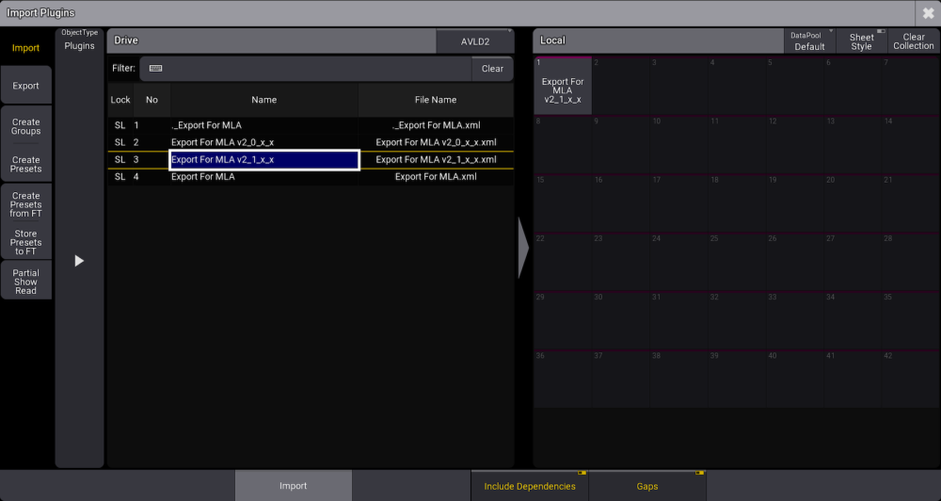The width and height of the screenshot is (941, 501).
Task: Click Clear Collection button
Action: click(x=914, y=40)
